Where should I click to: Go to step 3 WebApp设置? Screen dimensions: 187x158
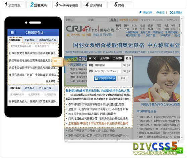click(x=67, y=5)
